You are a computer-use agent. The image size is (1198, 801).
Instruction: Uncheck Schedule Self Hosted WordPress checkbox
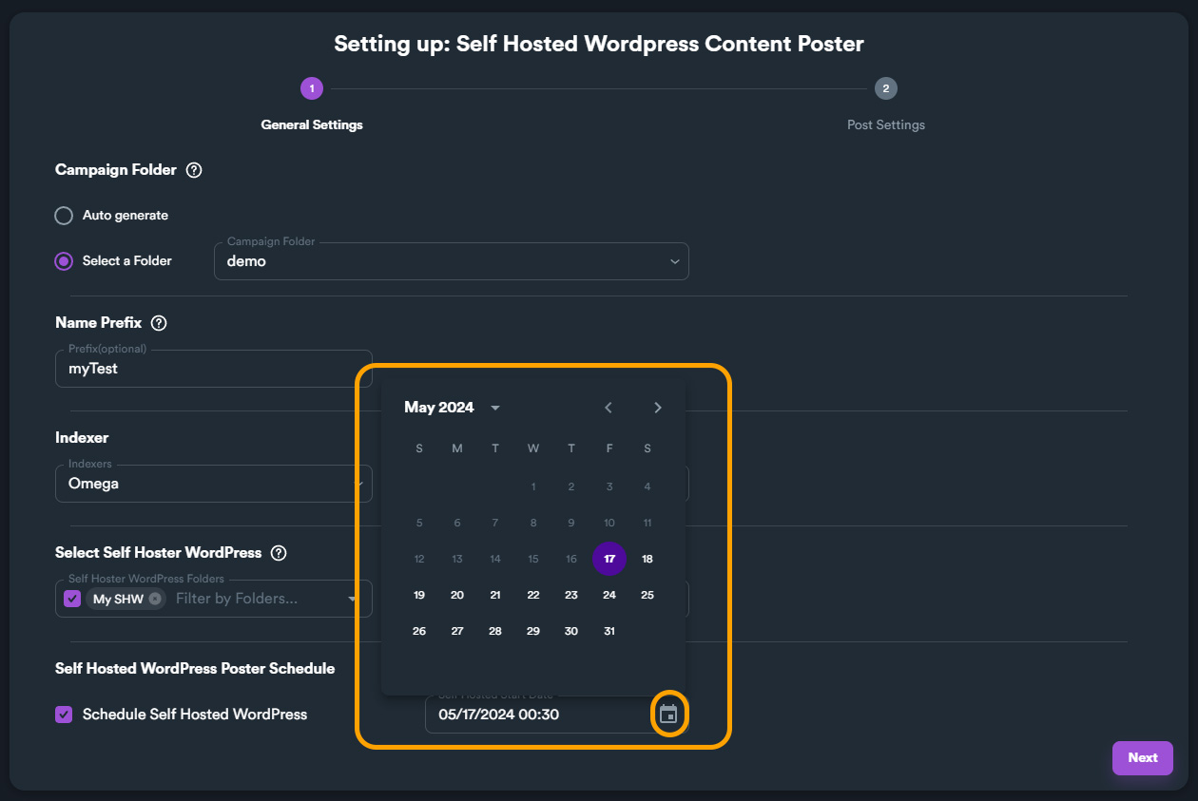[x=64, y=715]
